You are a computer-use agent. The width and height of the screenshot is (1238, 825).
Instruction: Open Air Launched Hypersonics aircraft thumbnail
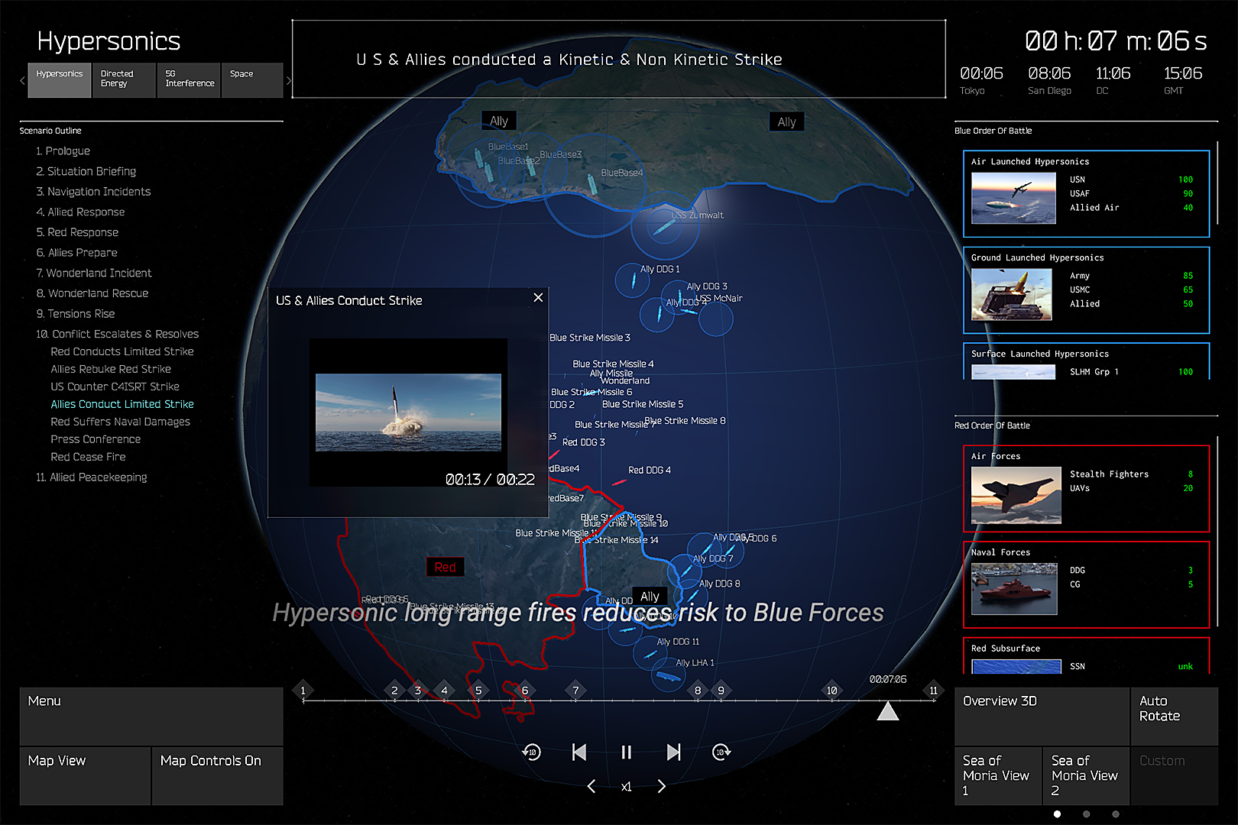pyautogui.click(x=1013, y=198)
